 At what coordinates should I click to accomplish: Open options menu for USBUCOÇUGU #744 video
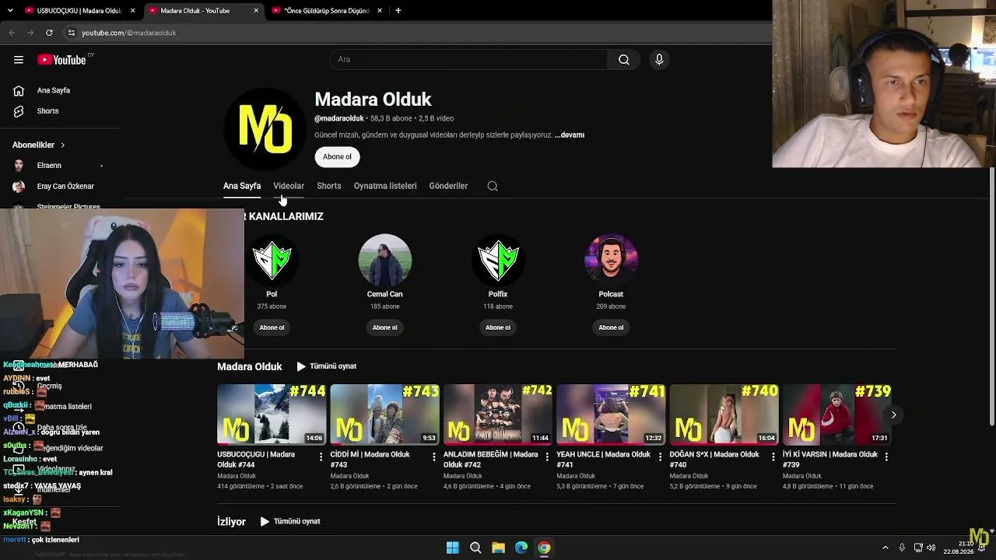pyautogui.click(x=321, y=457)
